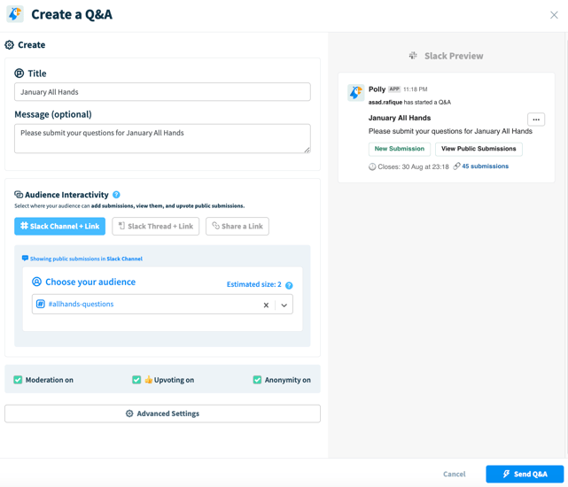The width and height of the screenshot is (568, 487).
Task: Clear the #allhands-questions audience selection
Action: (266, 305)
